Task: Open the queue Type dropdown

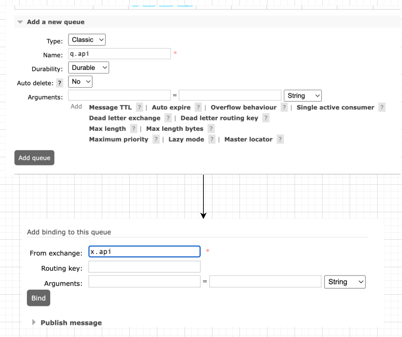Action: tap(87, 40)
